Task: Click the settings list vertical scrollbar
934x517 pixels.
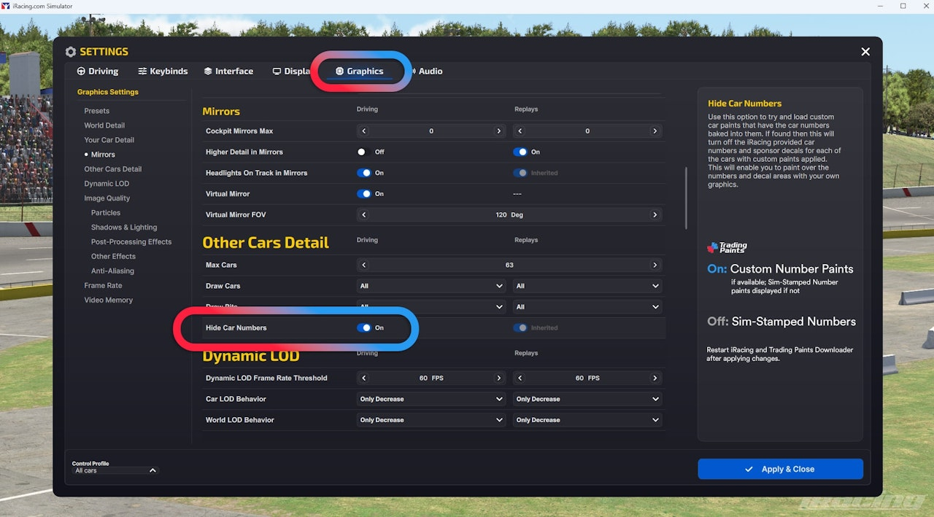Action: 686,198
